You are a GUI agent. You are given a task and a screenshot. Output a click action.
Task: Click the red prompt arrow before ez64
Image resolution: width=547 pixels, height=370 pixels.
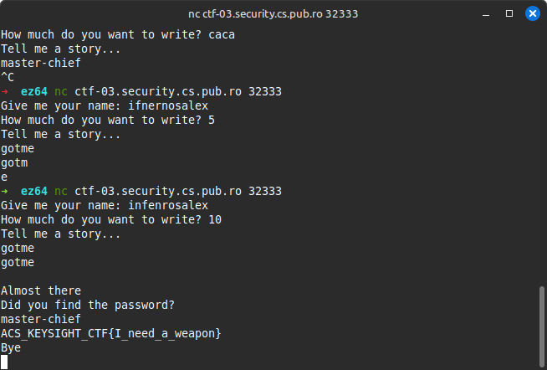(4, 92)
